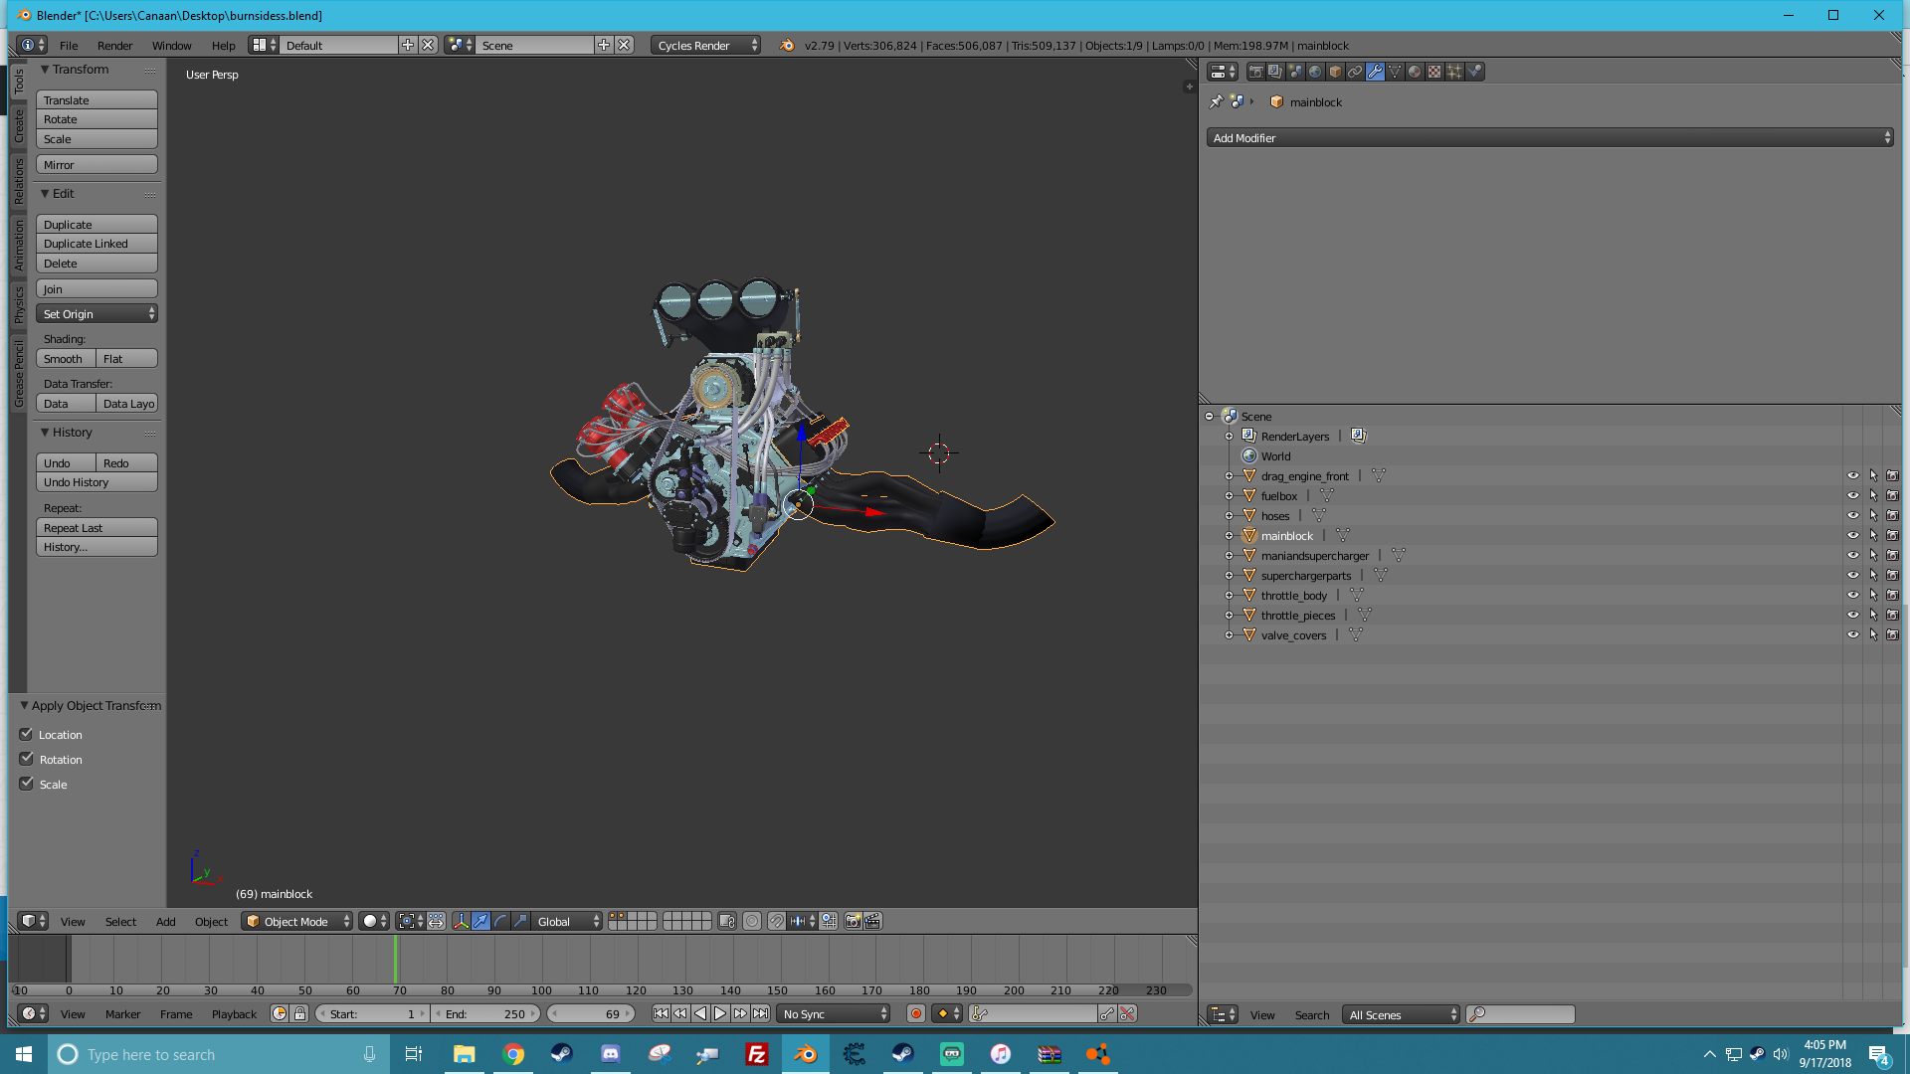Click the OpenGL render camera icon
Screen dimensions: 1910x1074
853,921
